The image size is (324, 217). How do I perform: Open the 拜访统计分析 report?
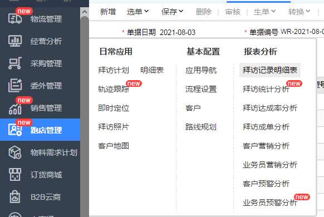click(x=266, y=89)
